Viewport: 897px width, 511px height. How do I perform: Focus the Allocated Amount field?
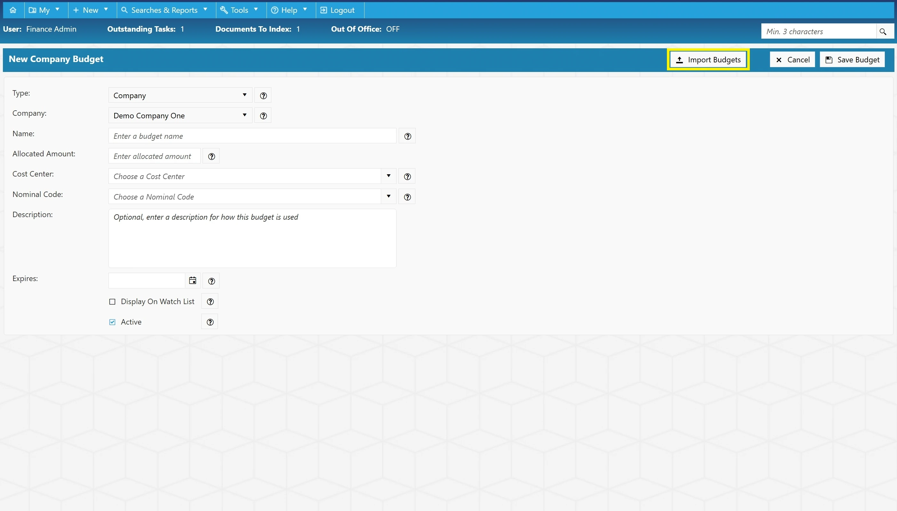click(154, 156)
